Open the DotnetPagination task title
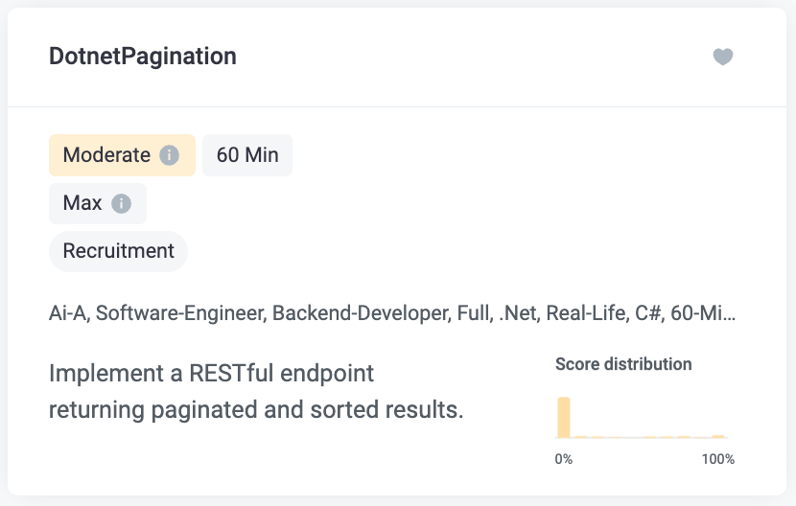 143,56
